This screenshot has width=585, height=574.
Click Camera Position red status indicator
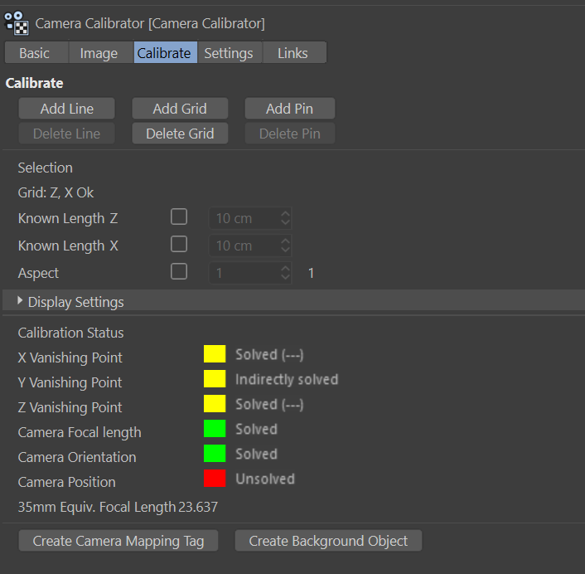[215, 479]
